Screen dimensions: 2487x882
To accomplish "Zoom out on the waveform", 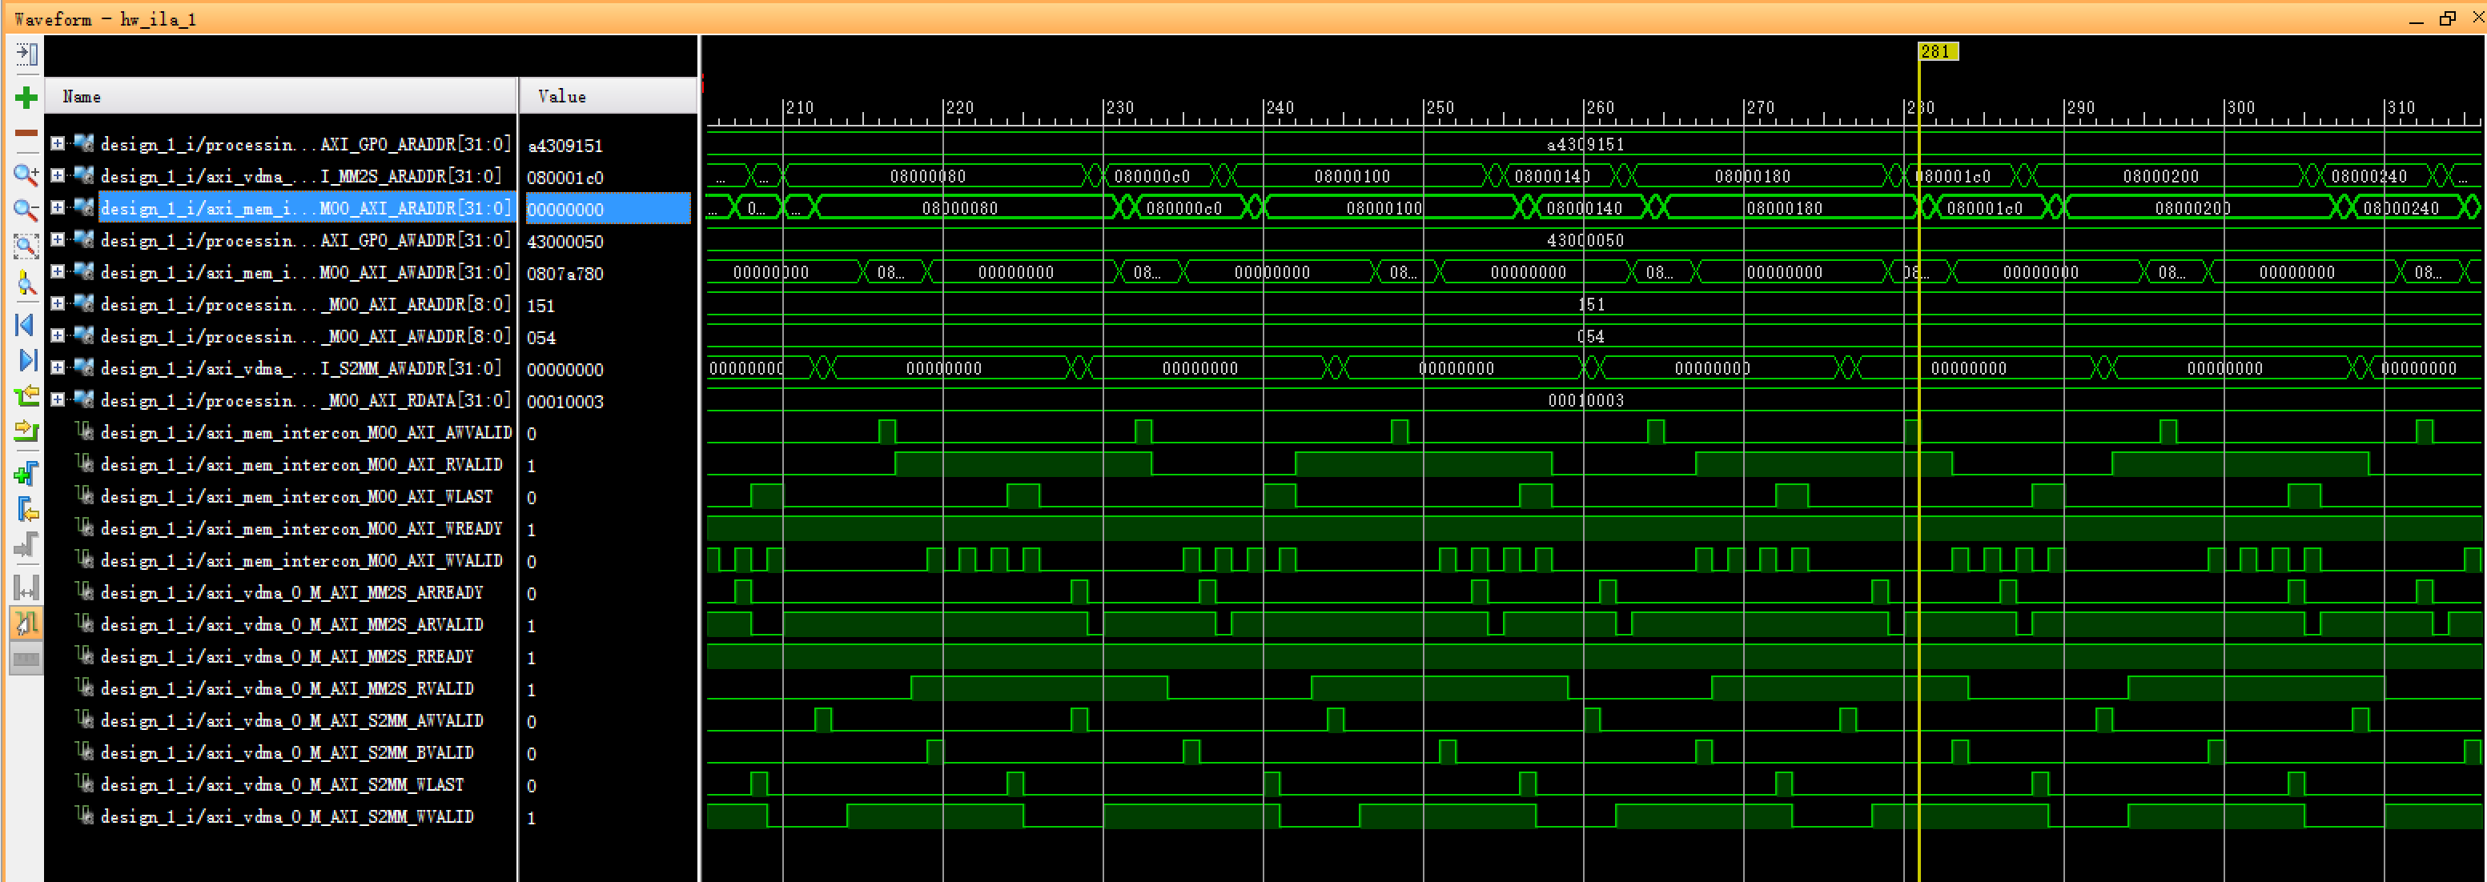I will [26, 210].
